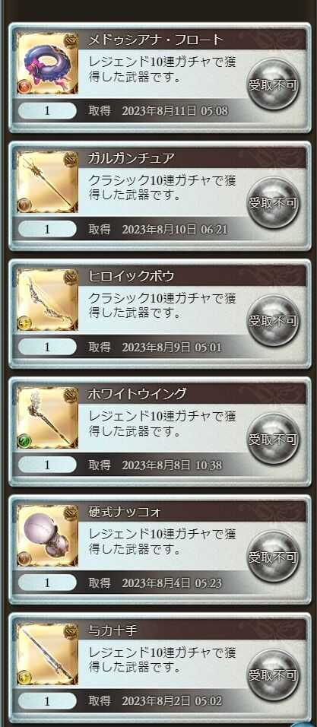
Task: View the 与力十手 sword icon
Action: tap(47, 653)
